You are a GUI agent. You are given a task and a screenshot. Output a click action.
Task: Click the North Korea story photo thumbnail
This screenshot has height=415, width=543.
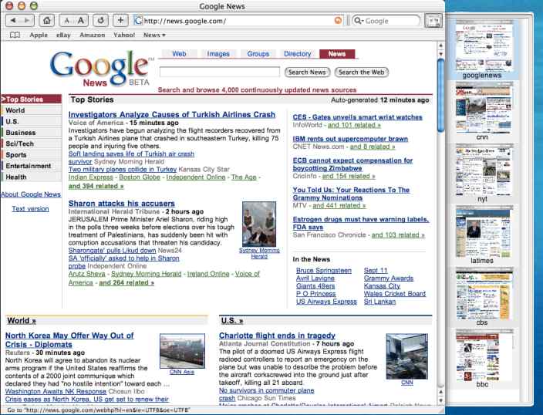(182, 350)
